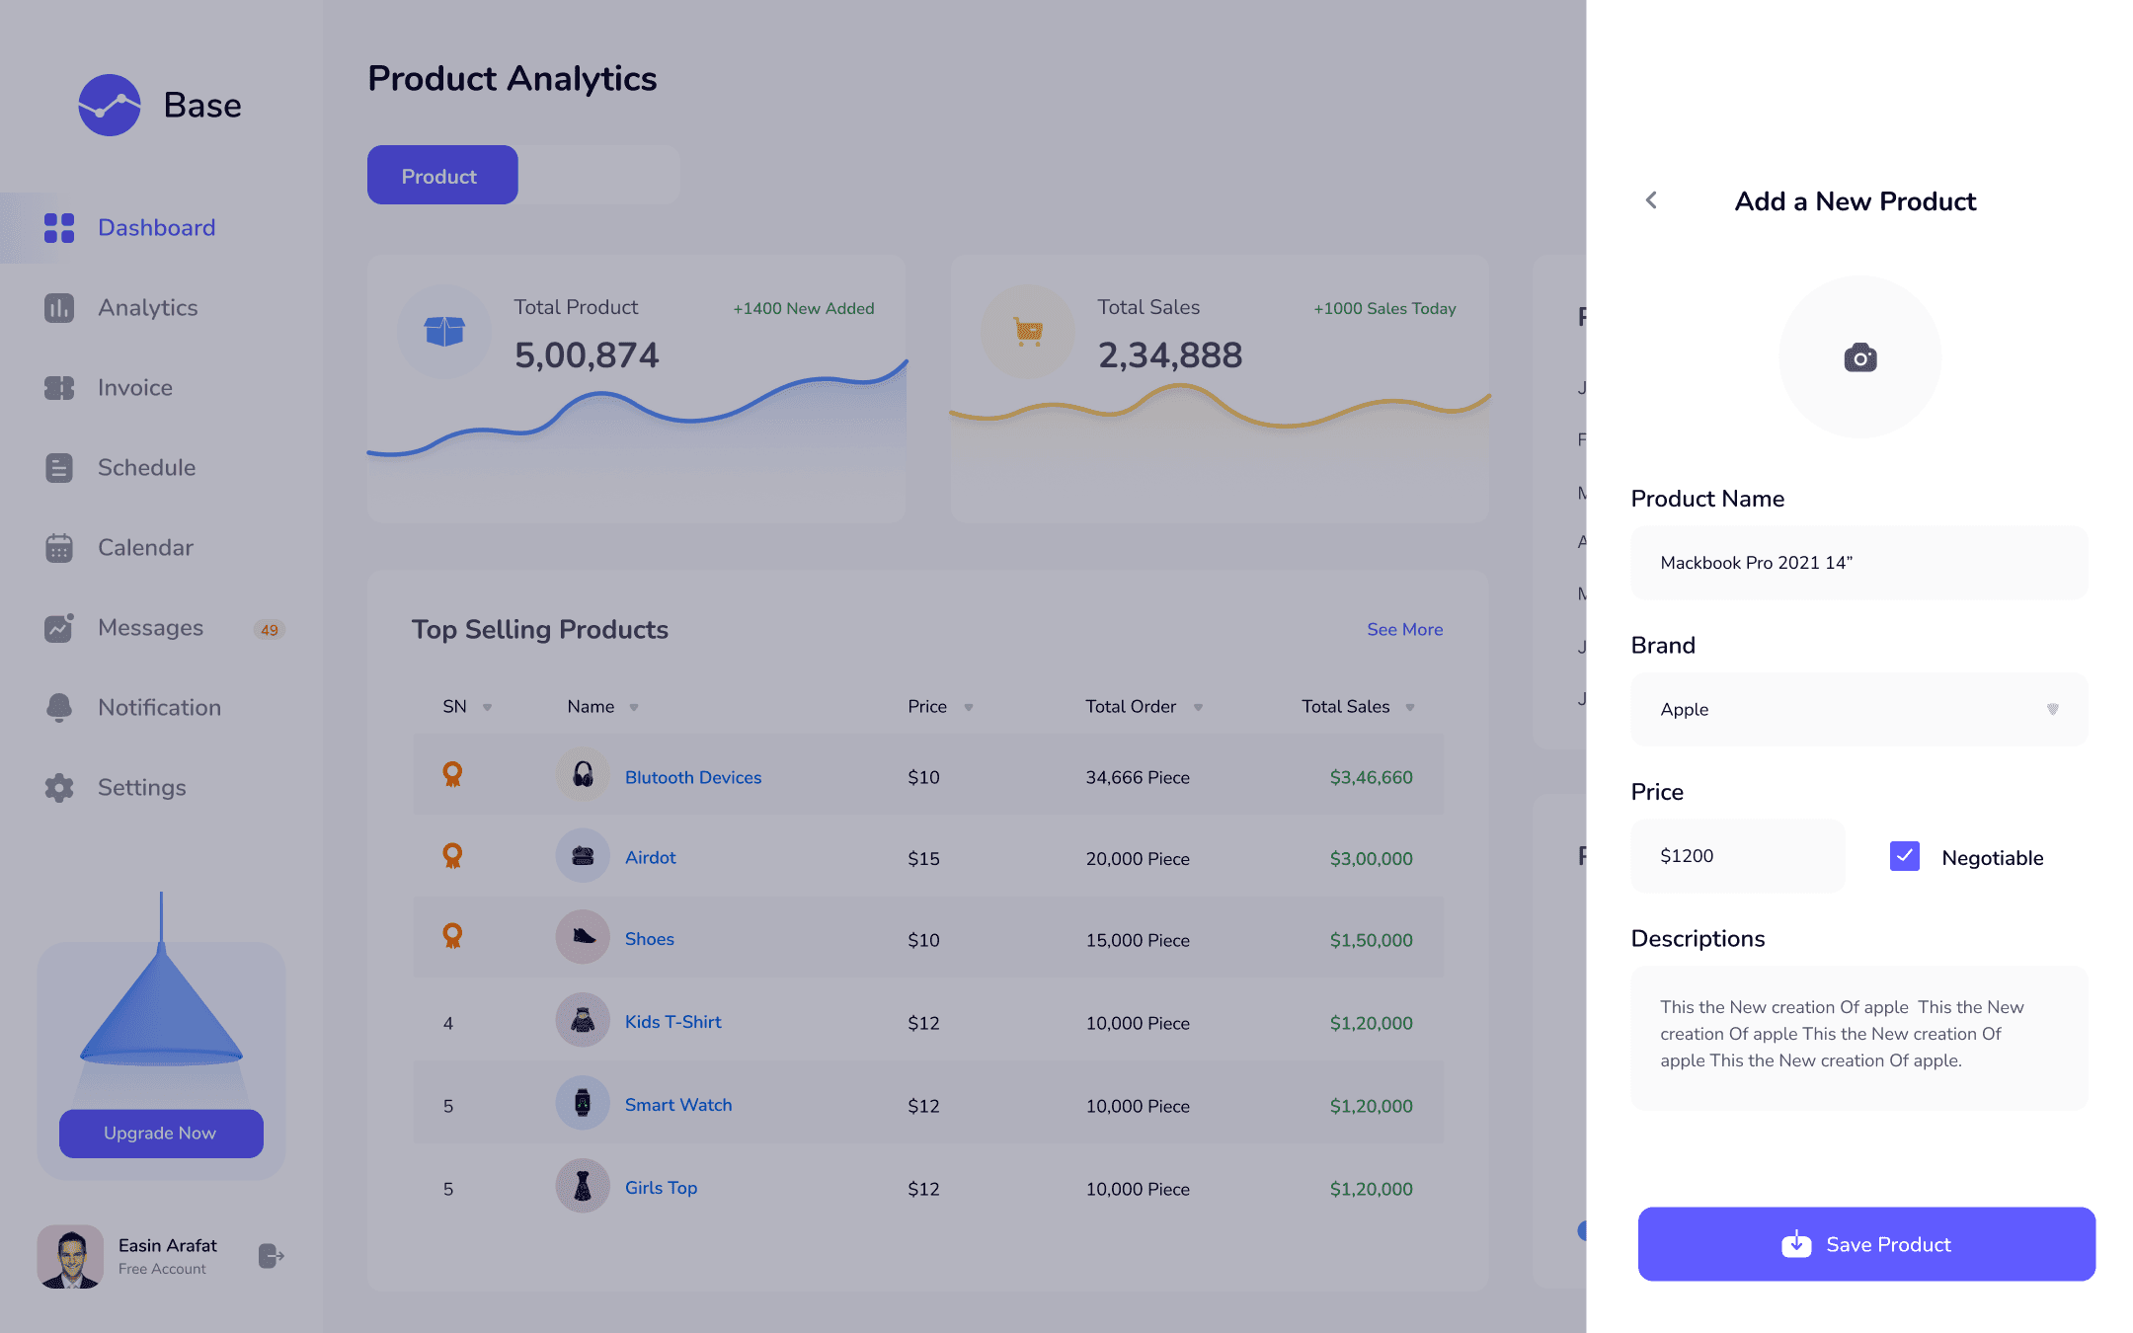Click the Settings gear icon
This screenshot has height=1333, width=2133.
pos(59,788)
